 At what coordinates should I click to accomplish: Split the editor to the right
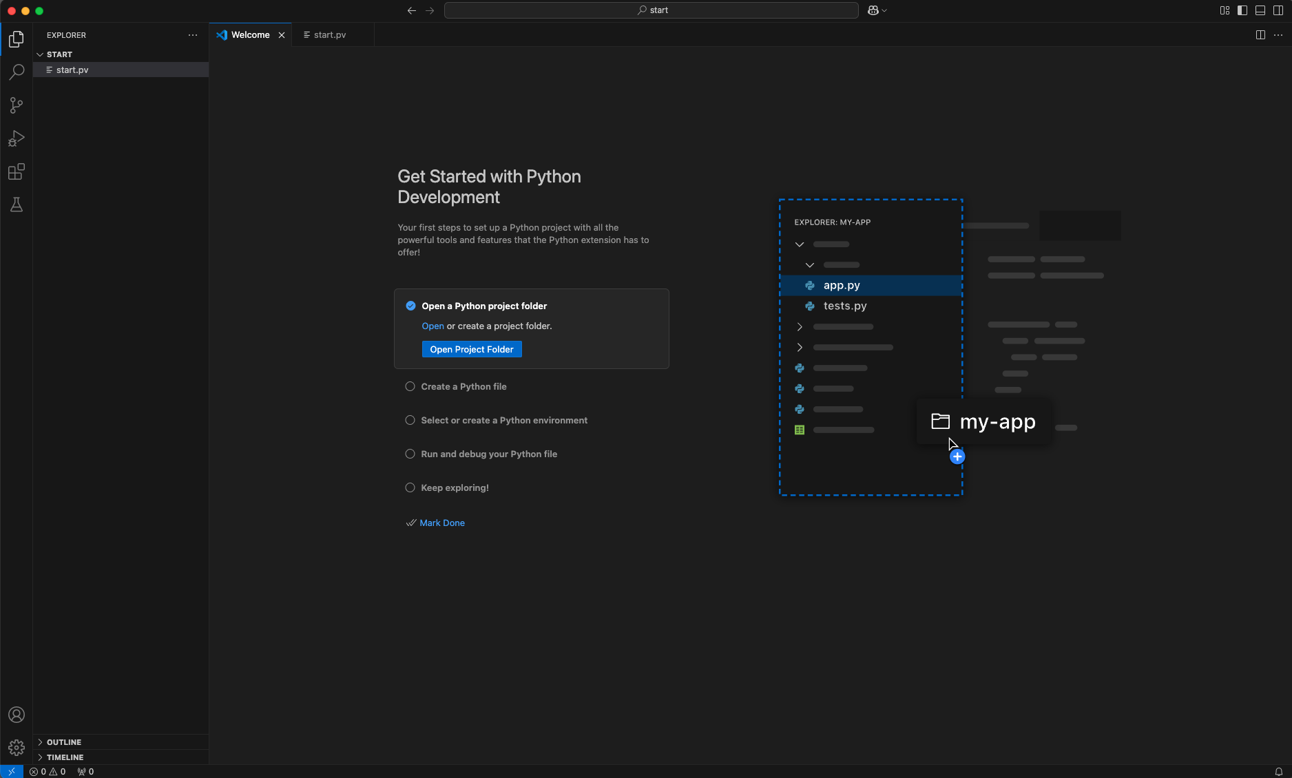[x=1260, y=35]
